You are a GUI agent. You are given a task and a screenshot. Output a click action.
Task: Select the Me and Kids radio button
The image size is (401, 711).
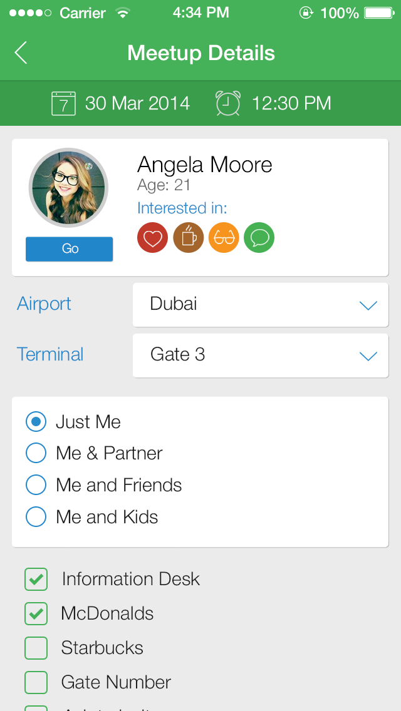36,516
